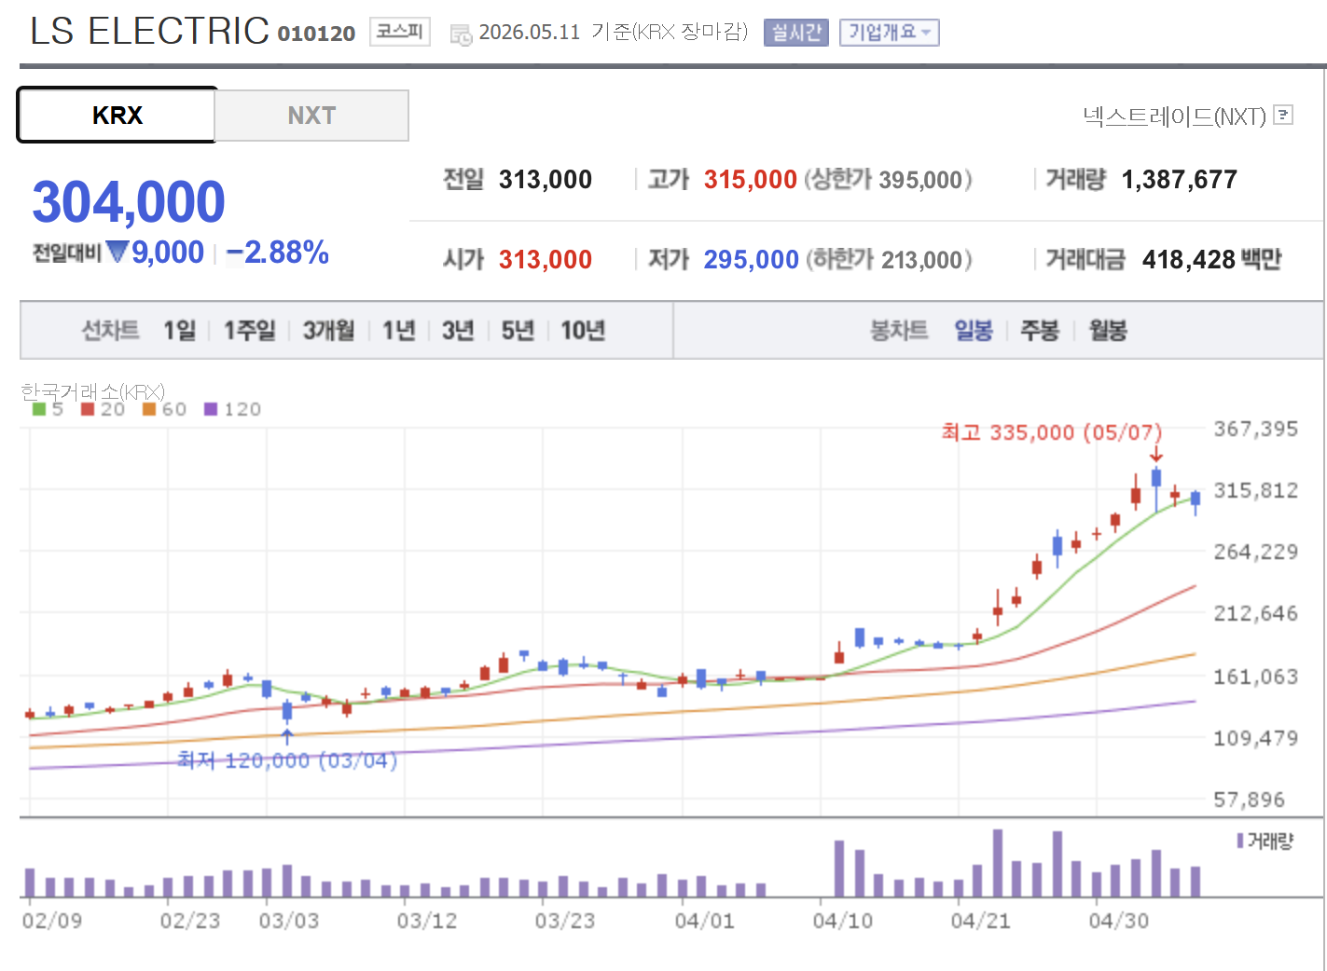The height and width of the screenshot is (971, 1327).
Task: Click the calendar clock icon beside the date
Action: [461, 34]
